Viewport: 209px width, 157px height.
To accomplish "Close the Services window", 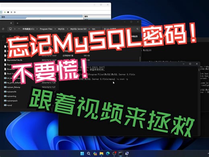I will click(108, 5).
